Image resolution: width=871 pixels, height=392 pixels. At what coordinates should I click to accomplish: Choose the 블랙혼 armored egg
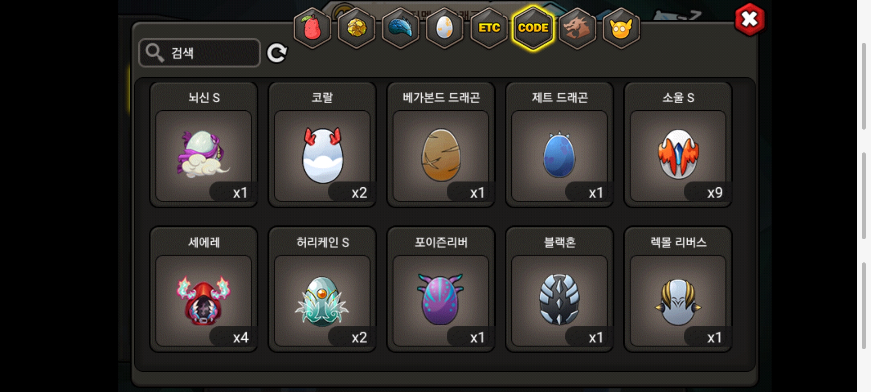[559, 289]
